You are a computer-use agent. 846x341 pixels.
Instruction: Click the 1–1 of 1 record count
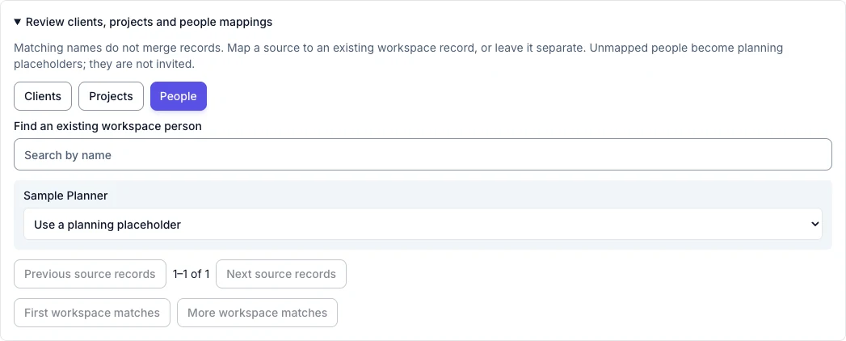[191, 274]
